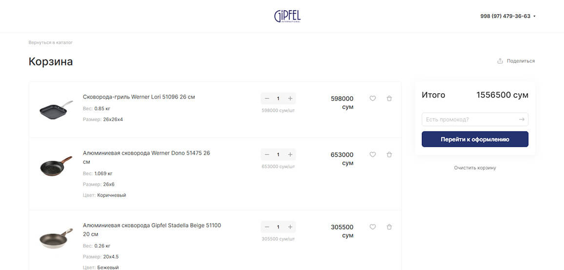Open the Gipfel logo home page
564x270 pixels.
click(x=287, y=16)
